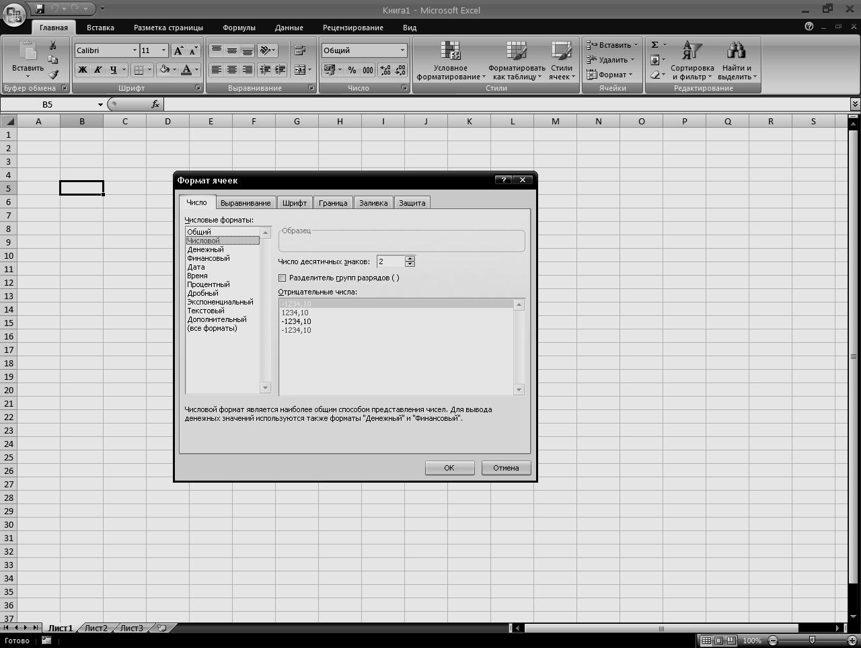The image size is (861, 648).
Task: Click the font color A icon
Action: (186, 69)
